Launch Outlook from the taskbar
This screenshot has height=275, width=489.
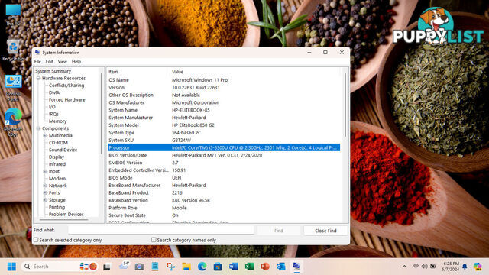pyautogui.click(x=280, y=267)
